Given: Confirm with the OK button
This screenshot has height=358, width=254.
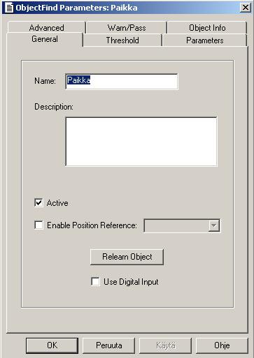Looking at the screenshot, I should [x=52, y=345].
